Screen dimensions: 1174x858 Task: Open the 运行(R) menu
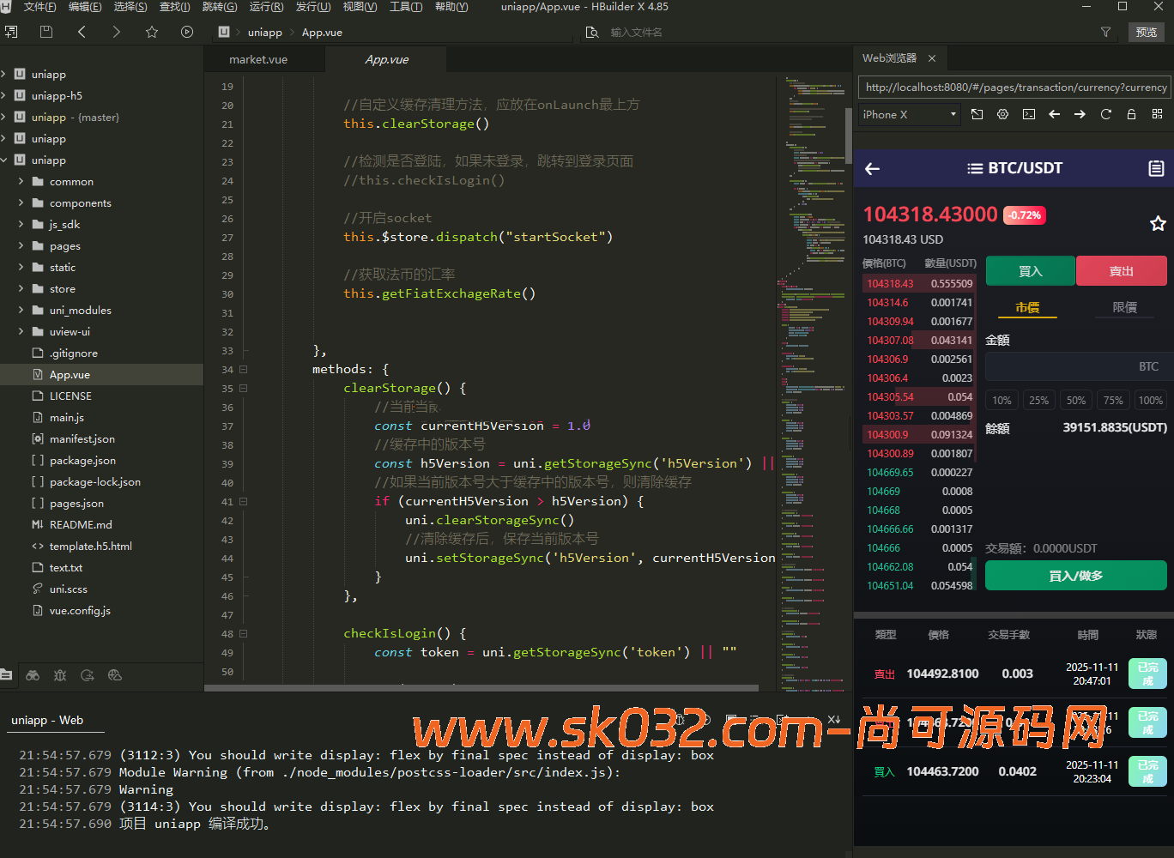pos(266,7)
